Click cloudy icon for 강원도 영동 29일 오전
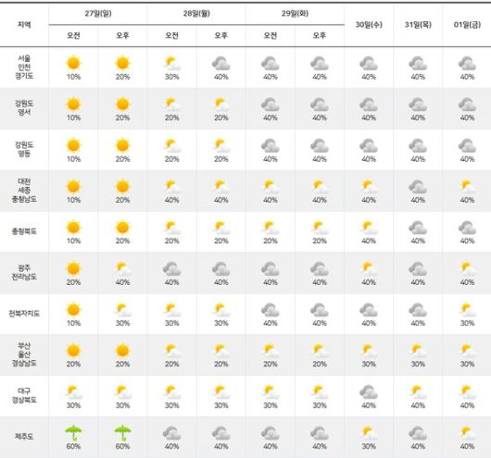The width and height of the screenshot is (491, 458). [271, 146]
